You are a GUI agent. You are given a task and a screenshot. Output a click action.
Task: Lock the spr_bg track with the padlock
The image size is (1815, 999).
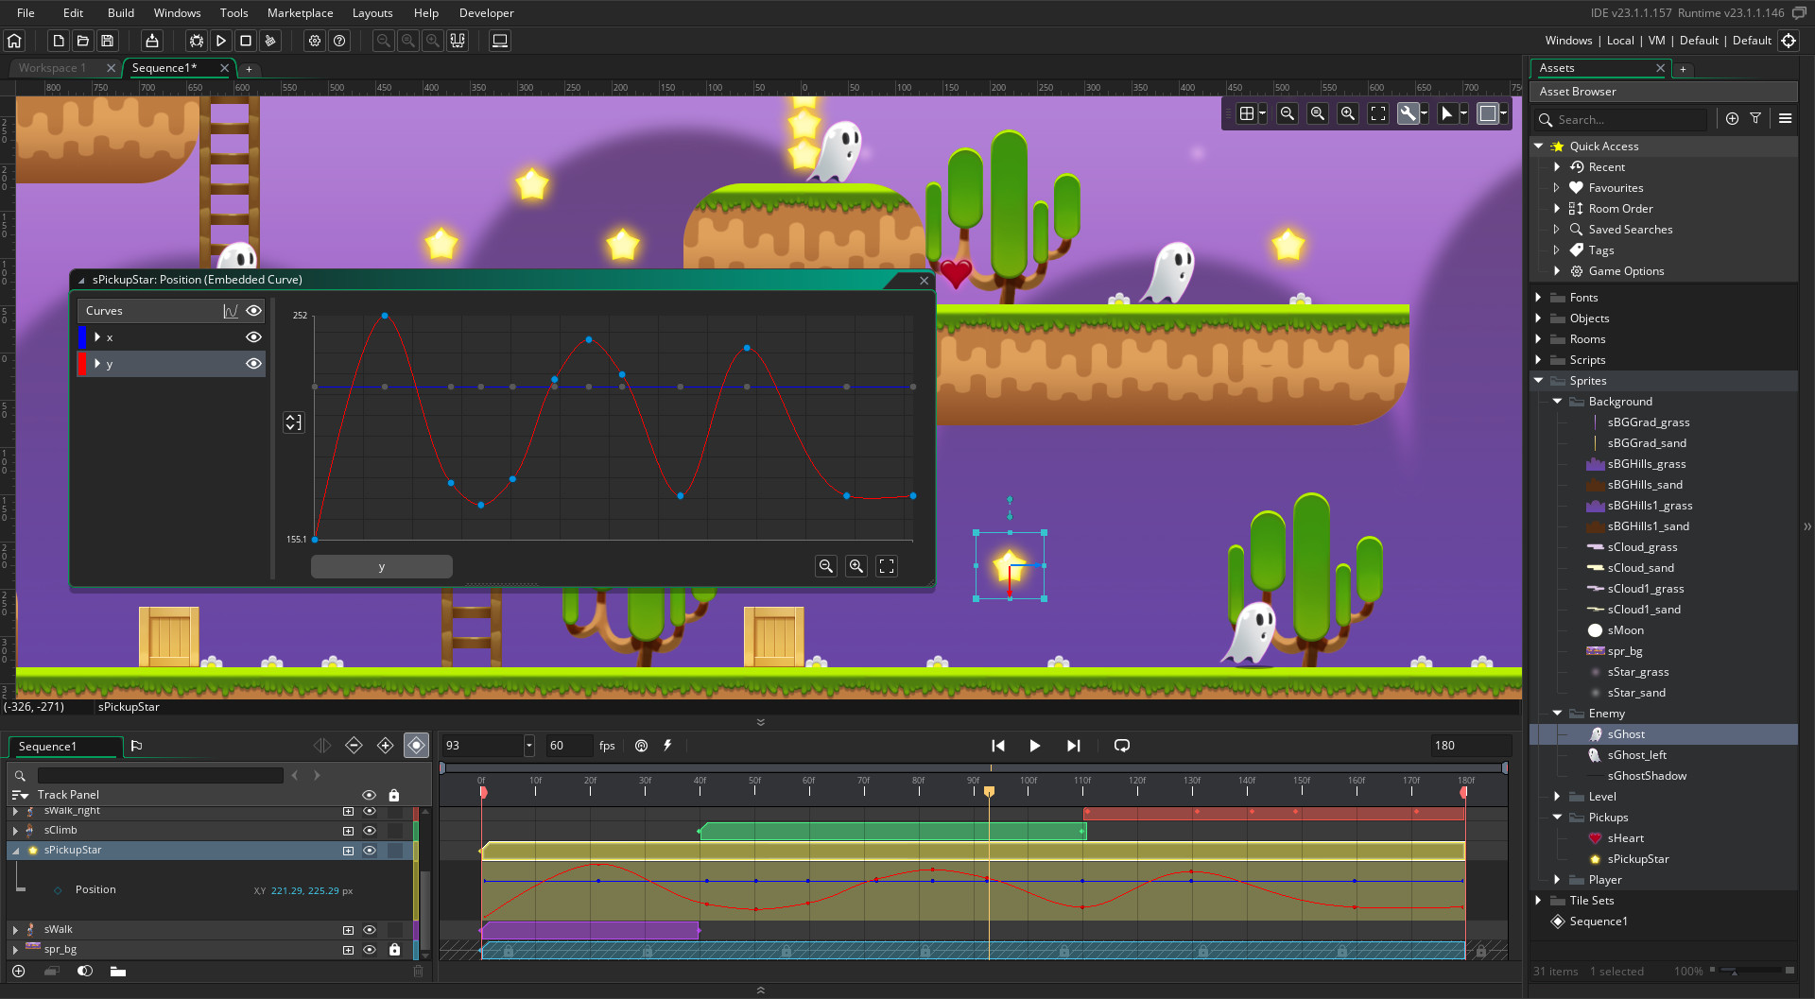393,950
